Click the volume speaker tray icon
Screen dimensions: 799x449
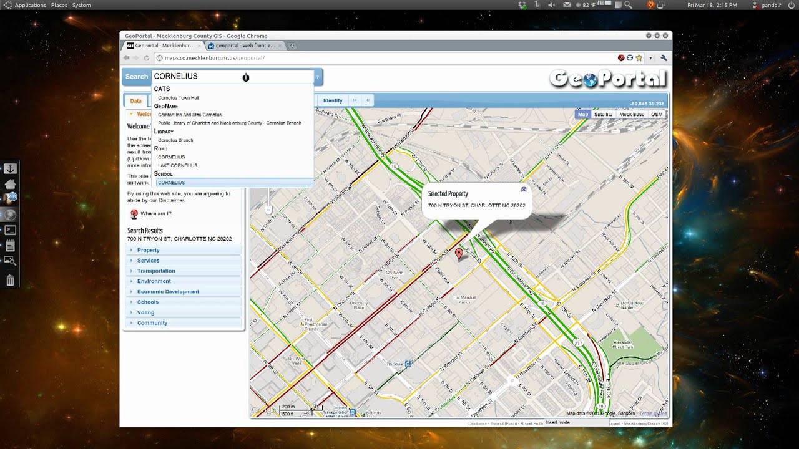tap(551, 5)
